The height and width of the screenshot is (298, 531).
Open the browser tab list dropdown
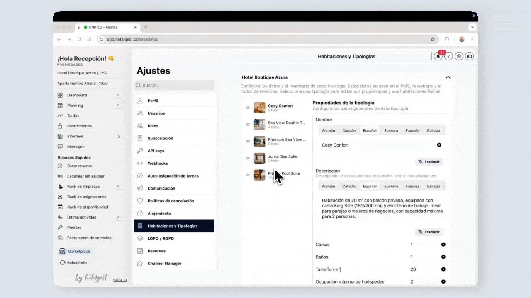[x=472, y=27]
